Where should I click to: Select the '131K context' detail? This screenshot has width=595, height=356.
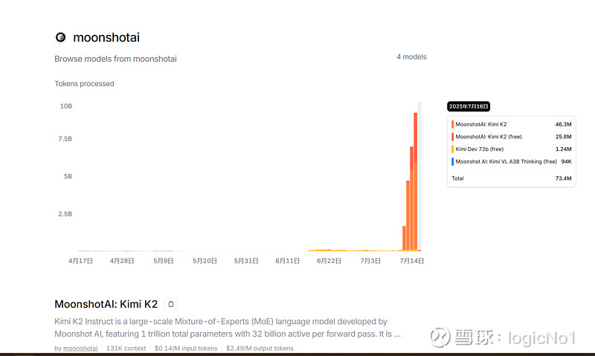[x=126, y=348]
